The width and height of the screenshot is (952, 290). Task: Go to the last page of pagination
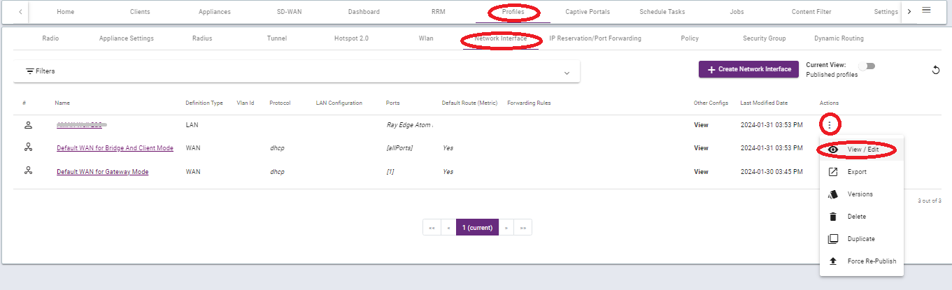pyautogui.click(x=523, y=228)
